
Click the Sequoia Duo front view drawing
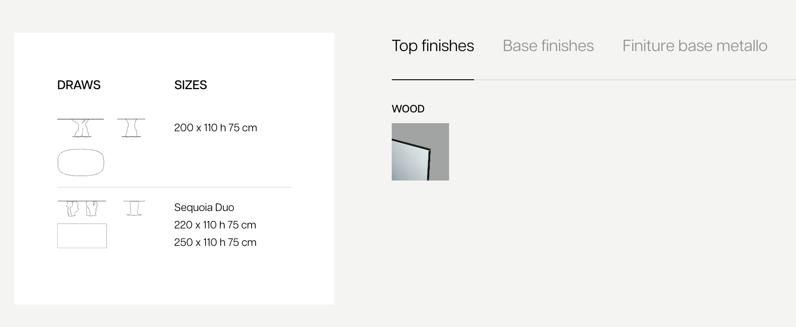pyautogui.click(x=81, y=208)
